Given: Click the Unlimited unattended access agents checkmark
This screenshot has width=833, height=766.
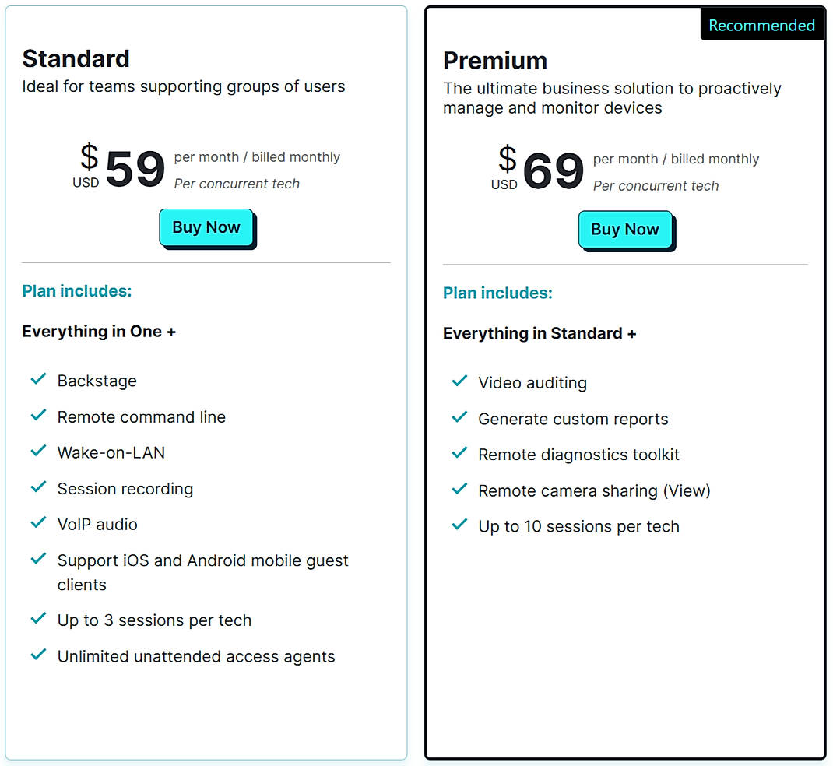Looking at the screenshot, I should coord(39,655).
